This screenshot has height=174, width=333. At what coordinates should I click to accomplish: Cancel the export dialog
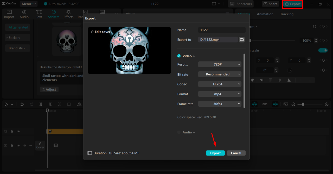pos(236,153)
